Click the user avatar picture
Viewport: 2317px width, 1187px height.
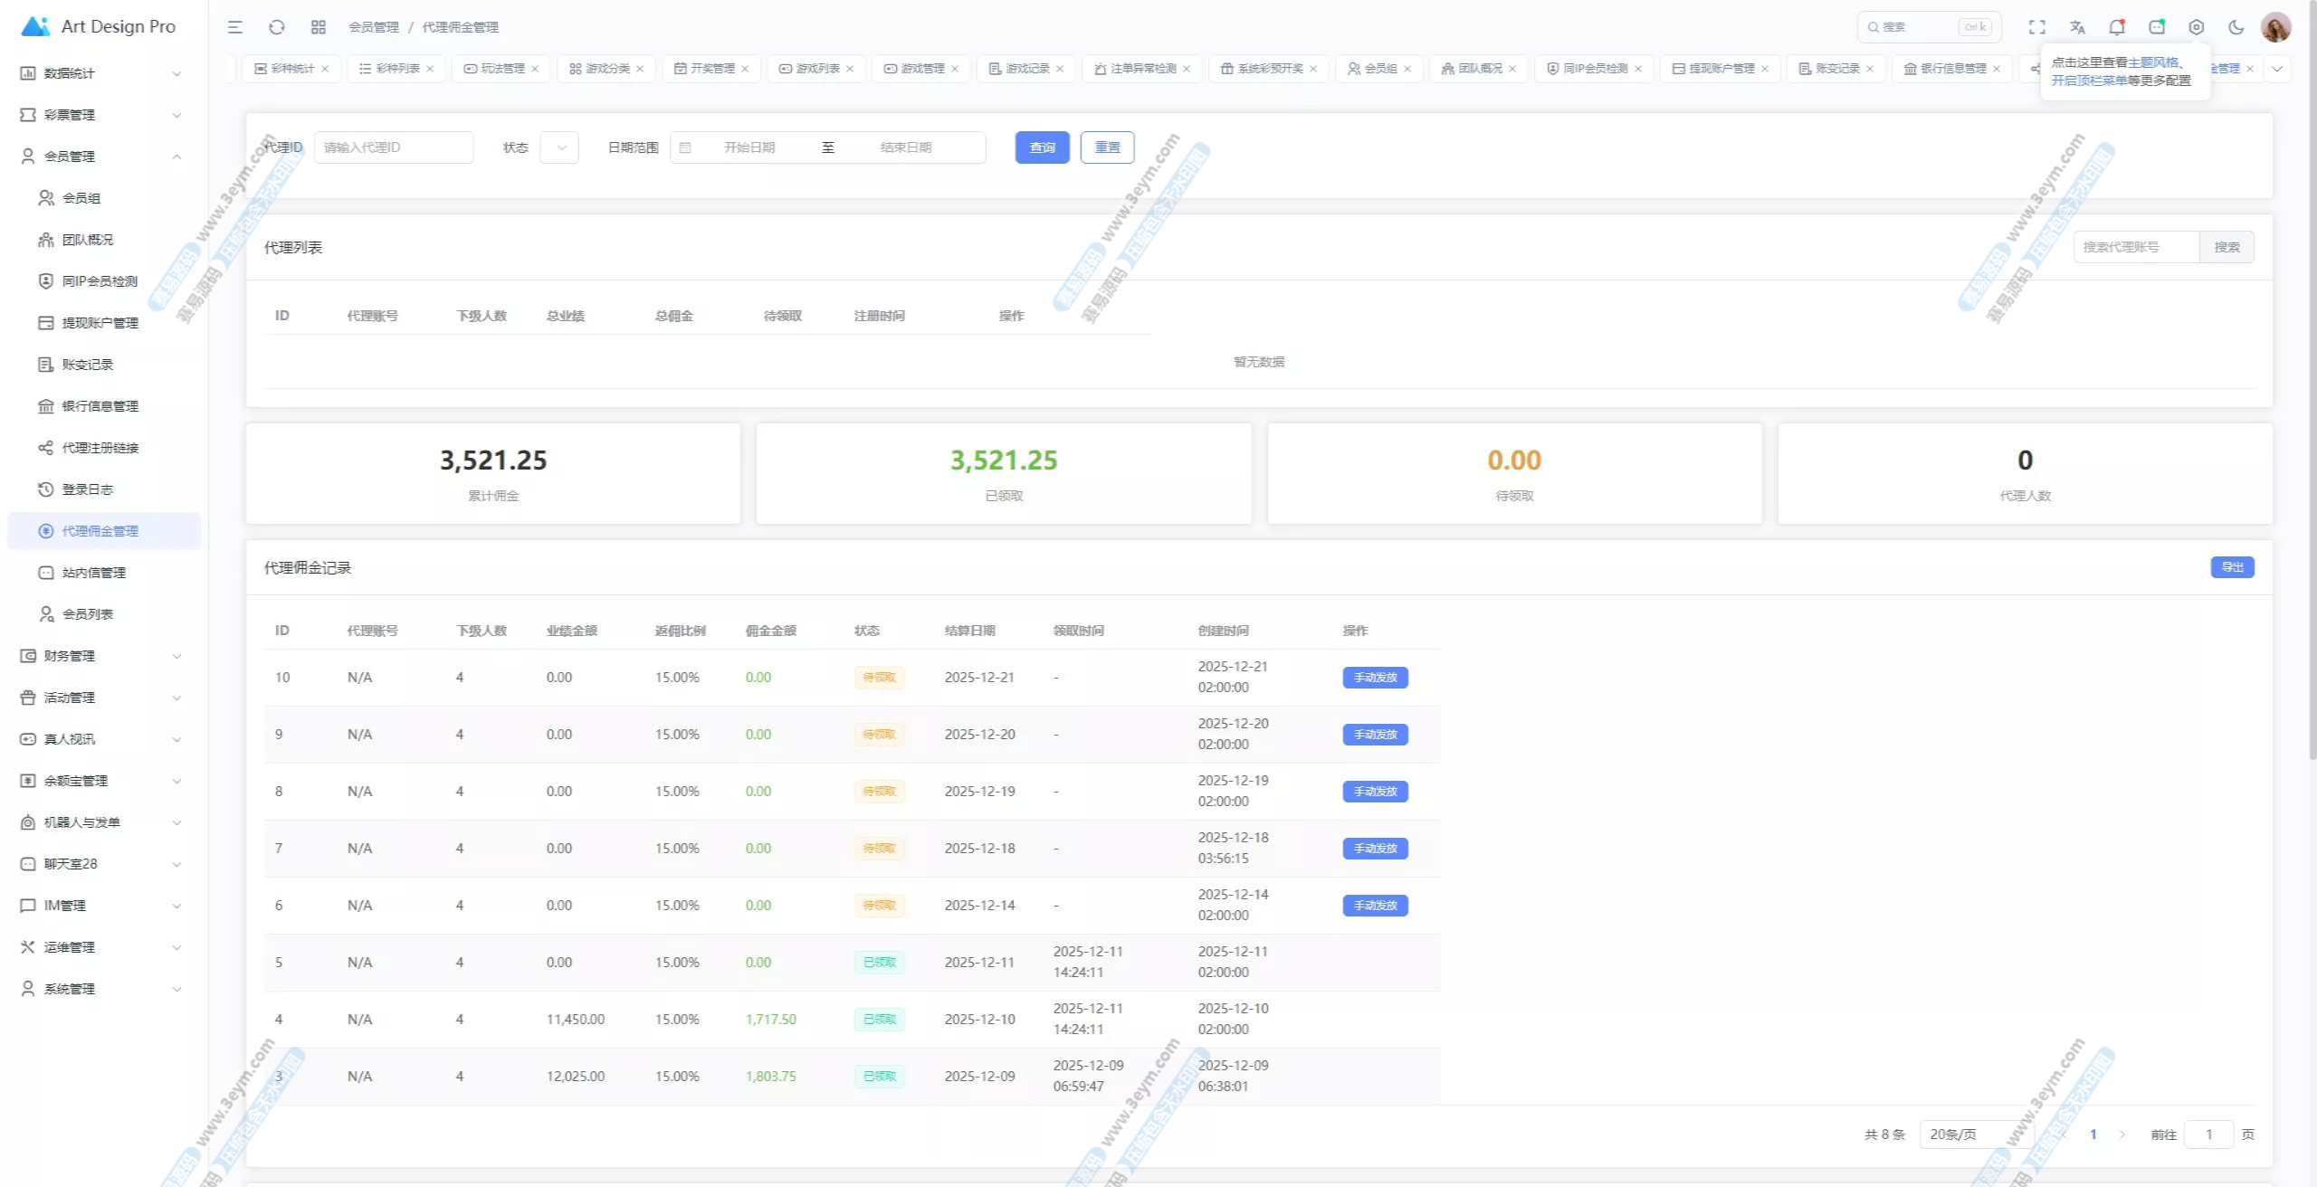pyautogui.click(x=2275, y=27)
